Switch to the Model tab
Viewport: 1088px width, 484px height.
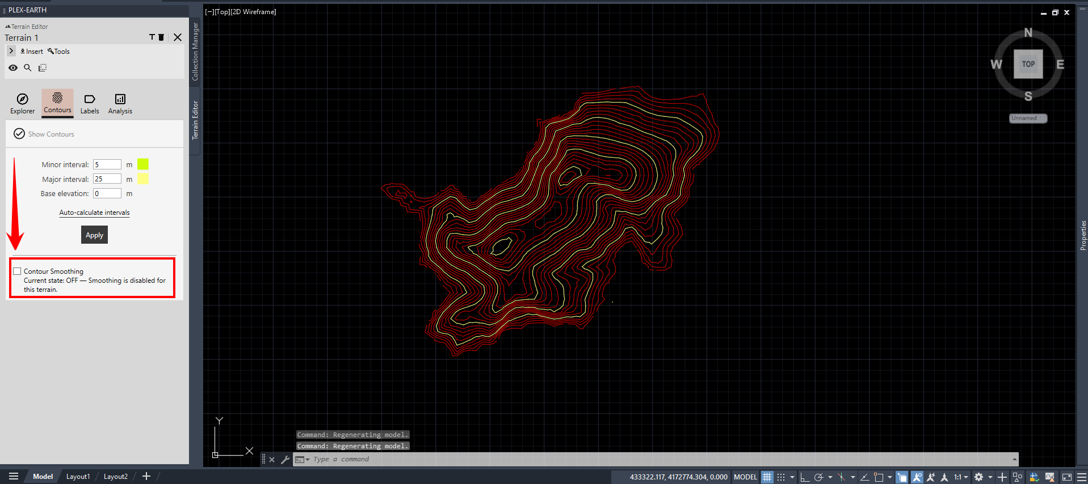pyautogui.click(x=43, y=477)
